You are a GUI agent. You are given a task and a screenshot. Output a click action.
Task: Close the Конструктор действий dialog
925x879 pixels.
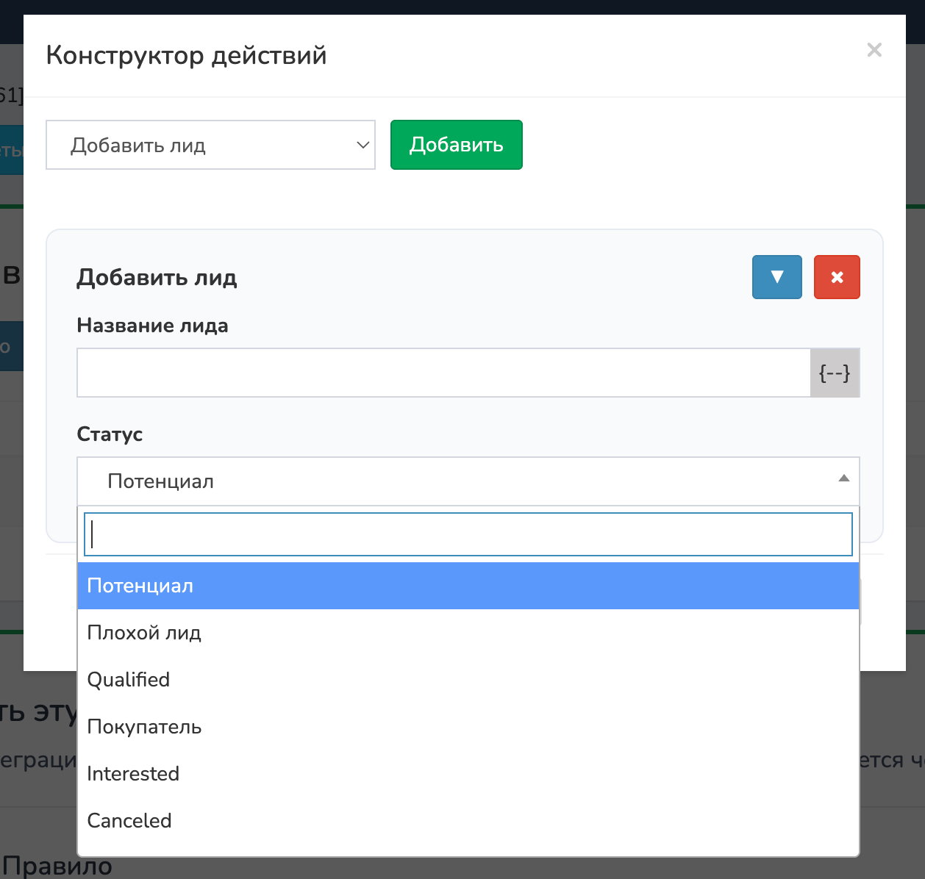point(874,50)
